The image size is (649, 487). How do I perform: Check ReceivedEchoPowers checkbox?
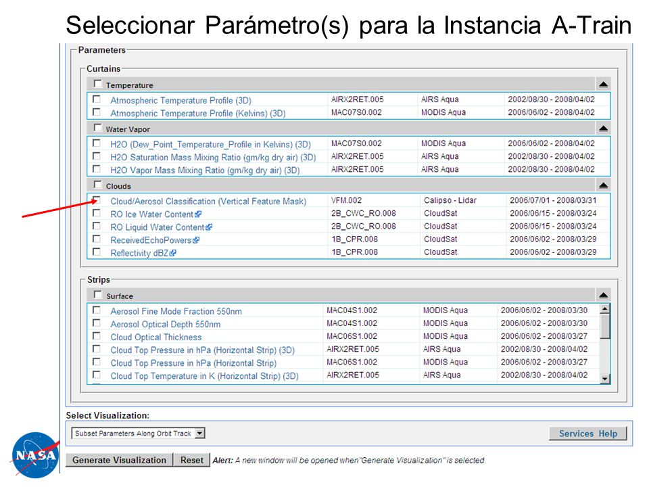[x=97, y=239]
